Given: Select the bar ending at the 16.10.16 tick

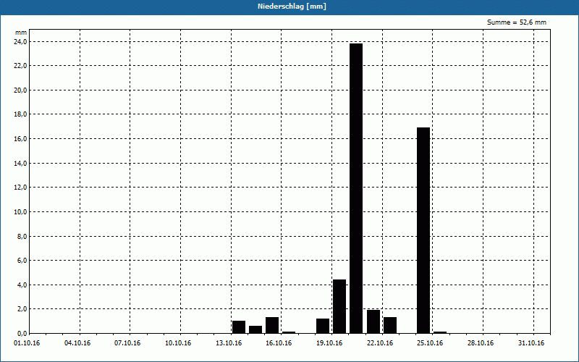Looking at the screenshot, I should (x=272, y=325).
